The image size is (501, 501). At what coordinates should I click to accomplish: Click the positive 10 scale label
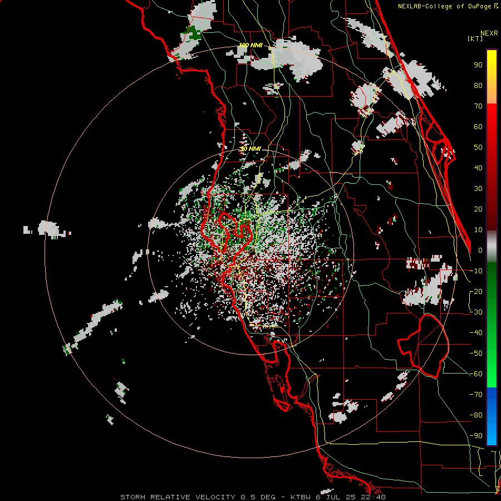point(478,230)
